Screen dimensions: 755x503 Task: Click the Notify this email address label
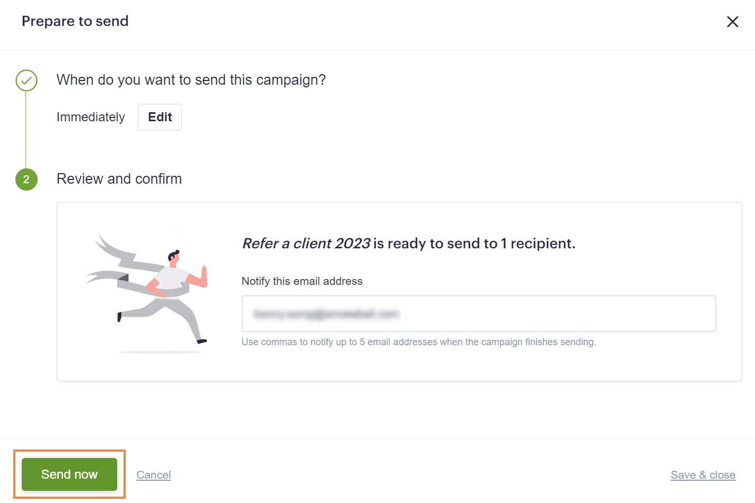coord(302,281)
